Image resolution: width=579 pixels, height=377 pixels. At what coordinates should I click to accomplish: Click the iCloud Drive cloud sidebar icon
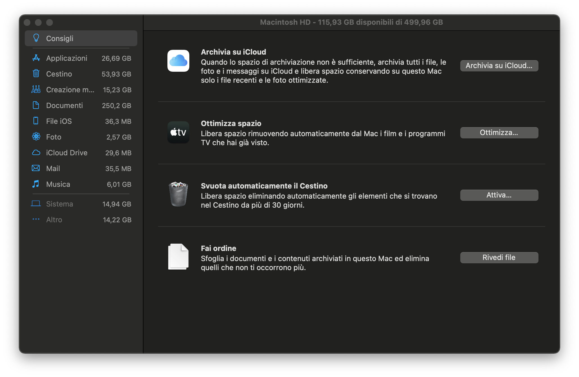36,152
